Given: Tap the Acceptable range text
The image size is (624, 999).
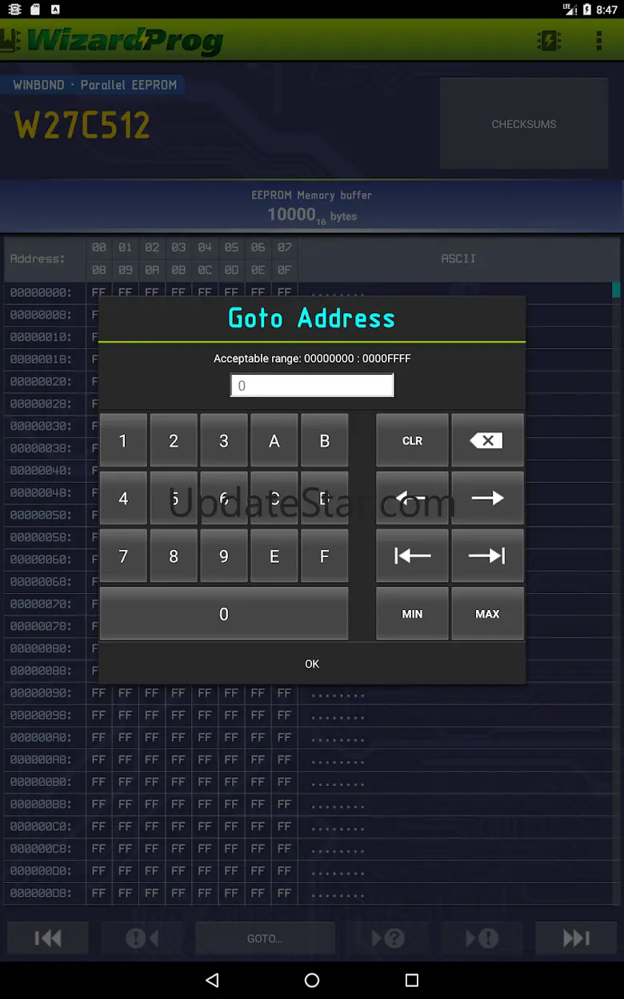Looking at the screenshot, I should [312, 359].
